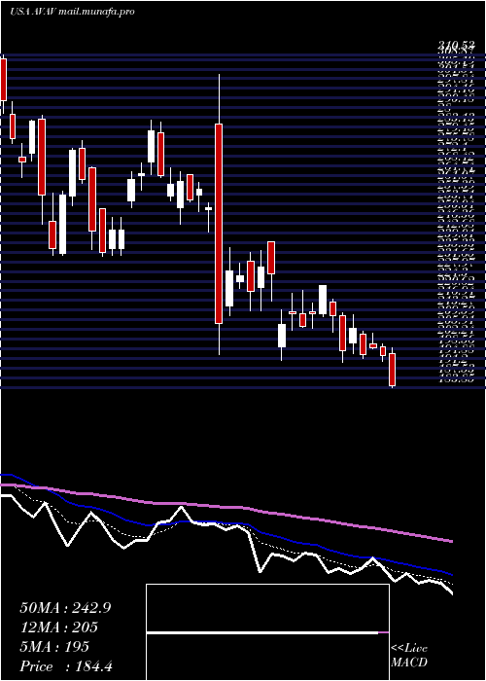Click the tallest red candlestick with long upper wick
The image size is (486, 681).
tap(219, 224)
